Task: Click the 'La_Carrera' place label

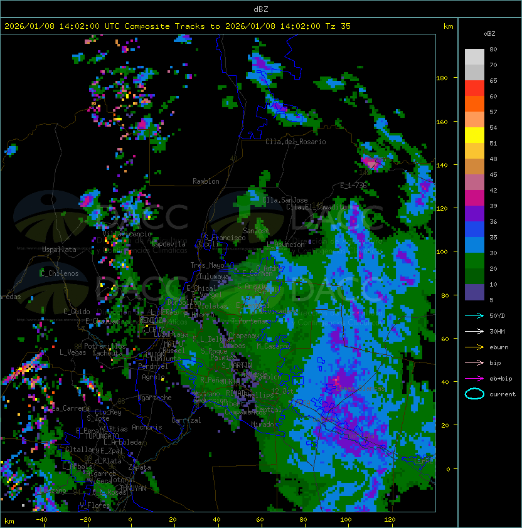Action: [71, 408]
